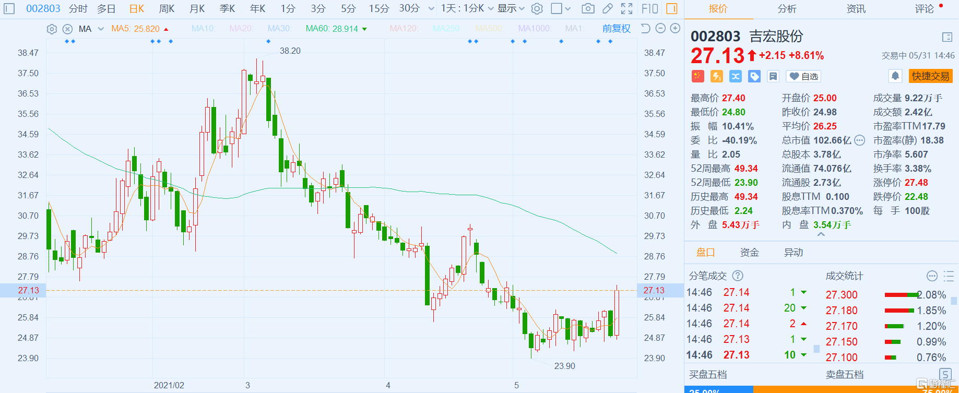Image resolution: width=959 pixels, height=393 pixels.
Task: Switch to 异动 abnormal moves tab
Action: coord(794,253)
